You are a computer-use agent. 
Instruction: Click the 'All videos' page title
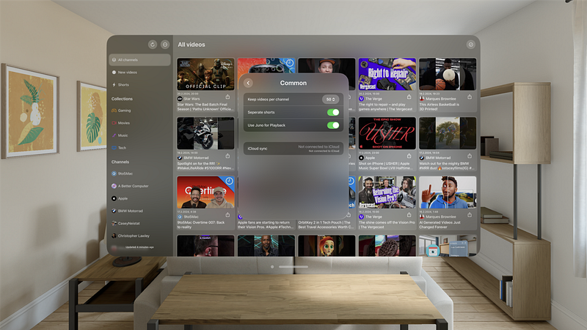pyautogui.click(x=192, y=45)
